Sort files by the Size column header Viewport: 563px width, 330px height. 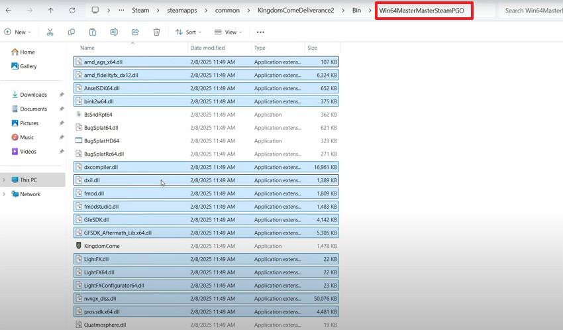(x=313, y=48)
